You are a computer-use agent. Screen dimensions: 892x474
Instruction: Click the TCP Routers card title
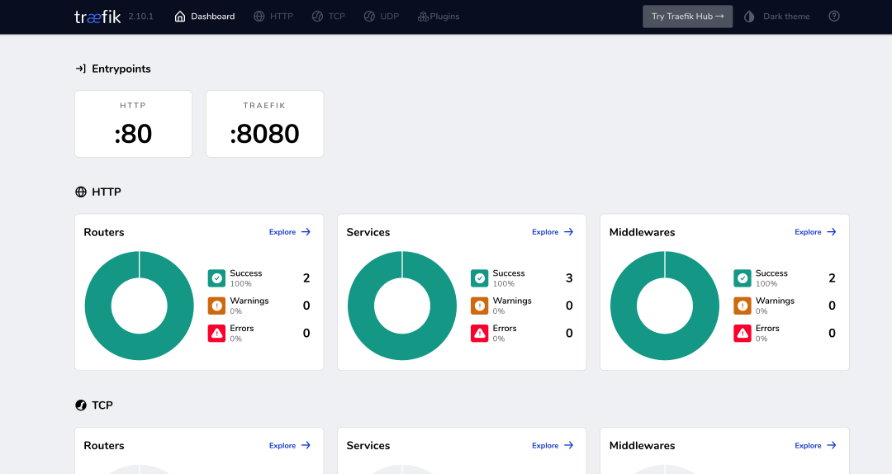point(103,446)
